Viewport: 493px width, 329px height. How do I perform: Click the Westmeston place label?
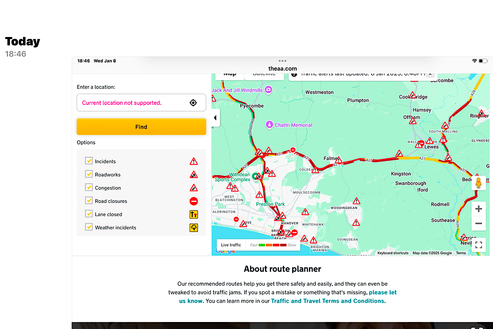(320, 92)
